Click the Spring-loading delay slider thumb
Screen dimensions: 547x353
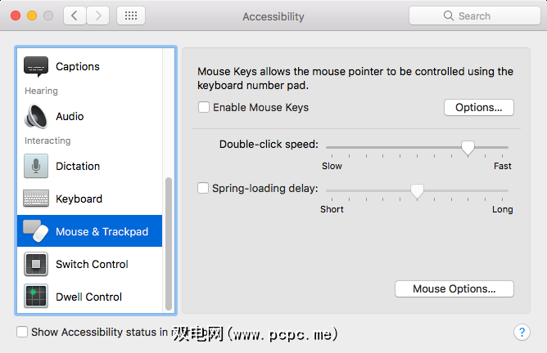pyautogui.click(x=417, y=190)
